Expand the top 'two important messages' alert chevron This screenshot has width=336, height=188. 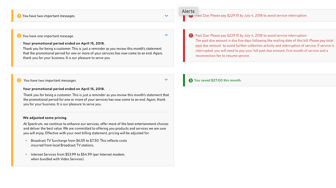coord(166,16)
